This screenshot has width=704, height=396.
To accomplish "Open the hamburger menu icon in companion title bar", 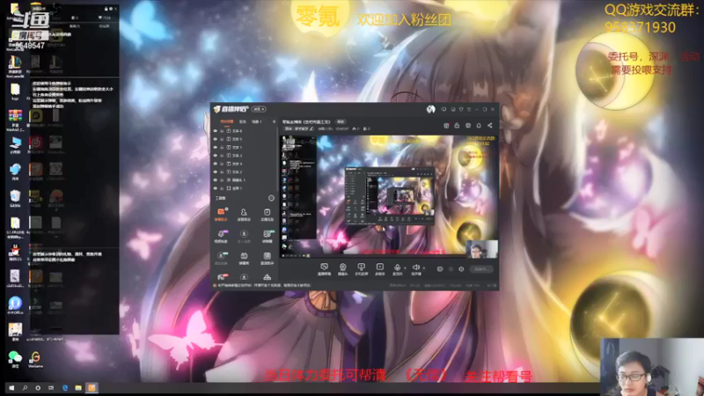I will [x=469, y=109].
